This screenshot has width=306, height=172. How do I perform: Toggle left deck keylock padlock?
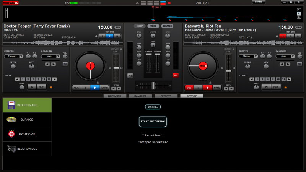[121, 49]
